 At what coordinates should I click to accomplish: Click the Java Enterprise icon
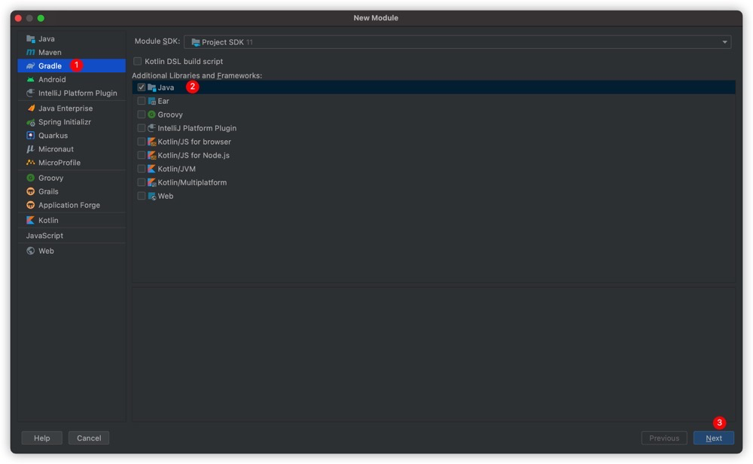coord(31,108)
